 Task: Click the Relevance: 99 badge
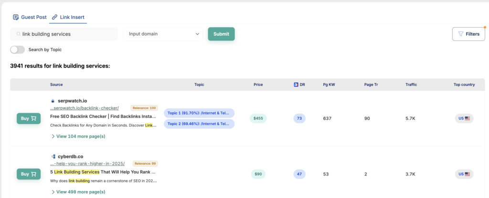point(145,164)
